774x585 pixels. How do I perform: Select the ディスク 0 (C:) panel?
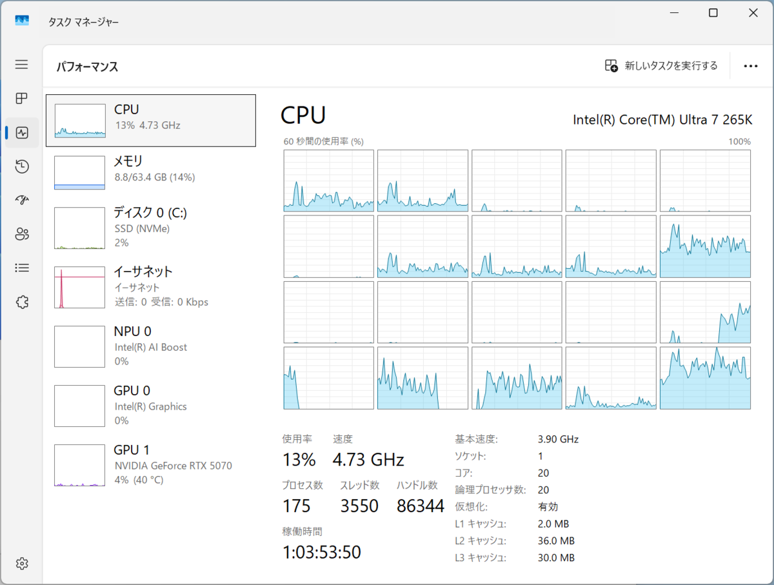tap(150, 227)
